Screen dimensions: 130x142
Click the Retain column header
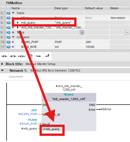(120, 8)
